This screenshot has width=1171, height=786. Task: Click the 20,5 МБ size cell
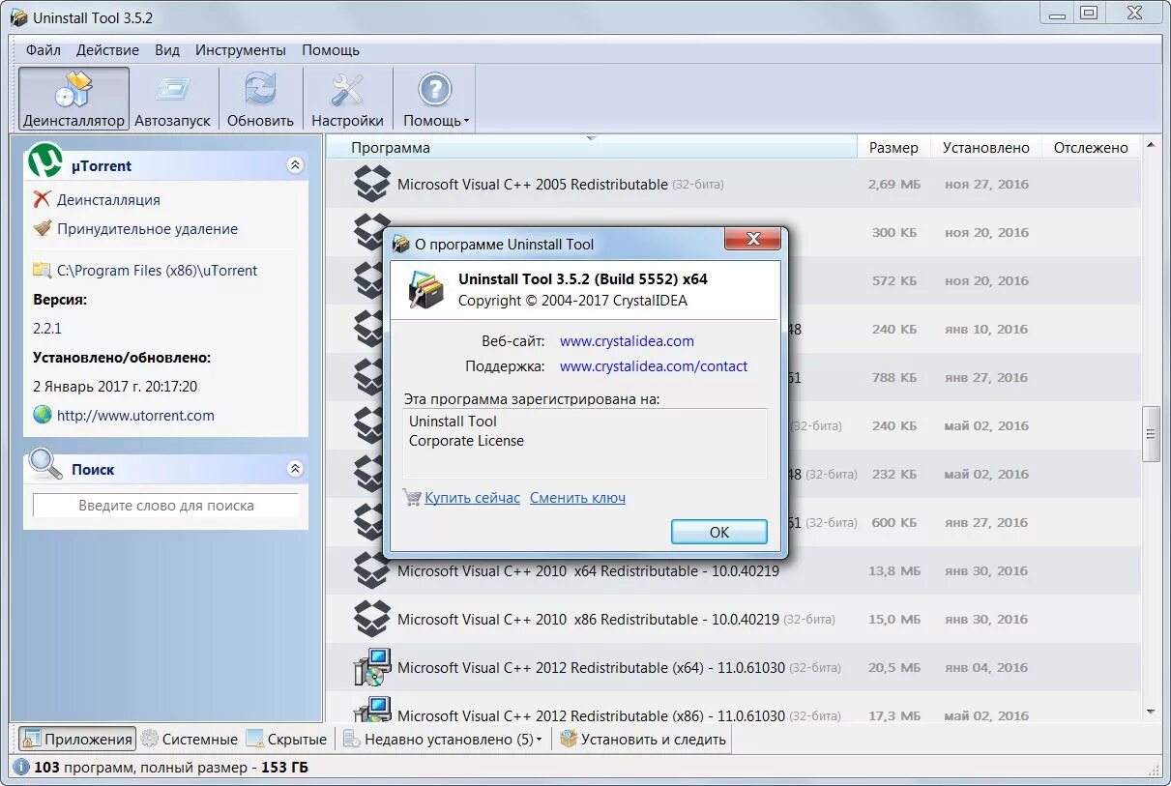[x=893, y=667]
